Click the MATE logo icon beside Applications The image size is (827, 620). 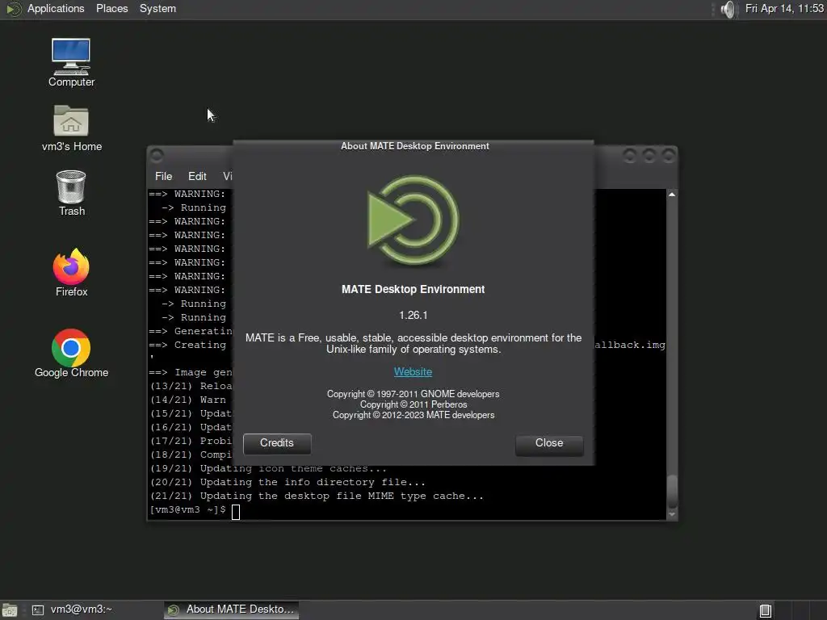pyautogui.click(x=14, y=9)
